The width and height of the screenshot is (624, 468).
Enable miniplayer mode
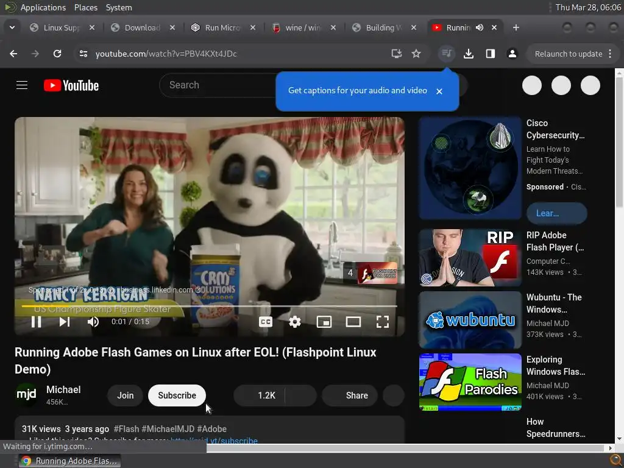[x=324, y=322]
